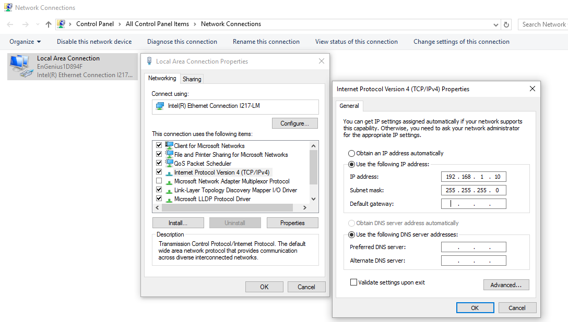Click the Microsoft Network Adapter Multiplexor icon

[x=169, y=182]
